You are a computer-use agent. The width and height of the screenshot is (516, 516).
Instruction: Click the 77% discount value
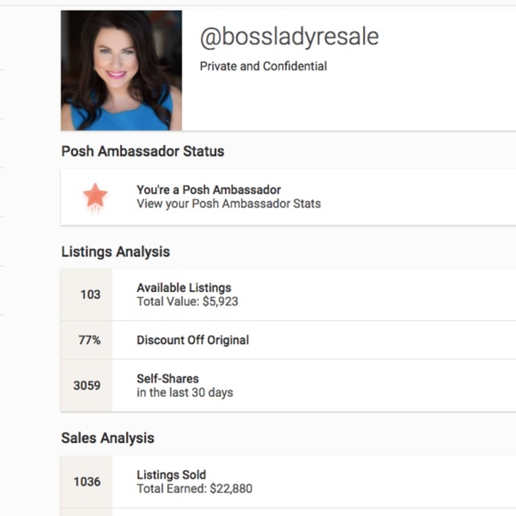[90, 340]
